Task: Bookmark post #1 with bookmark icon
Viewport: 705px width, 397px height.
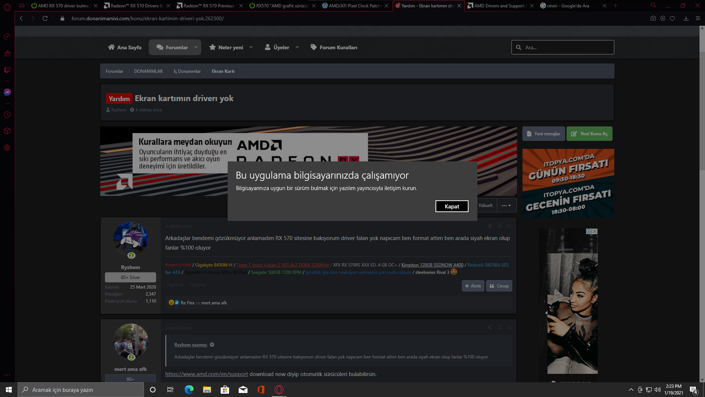Action: point(499,226)
